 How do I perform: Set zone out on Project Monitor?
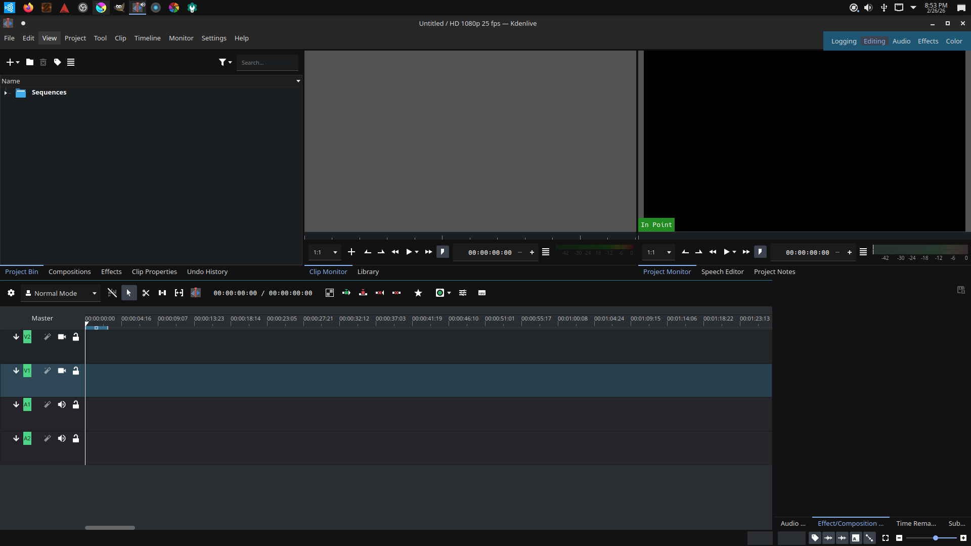pos(699,252)
